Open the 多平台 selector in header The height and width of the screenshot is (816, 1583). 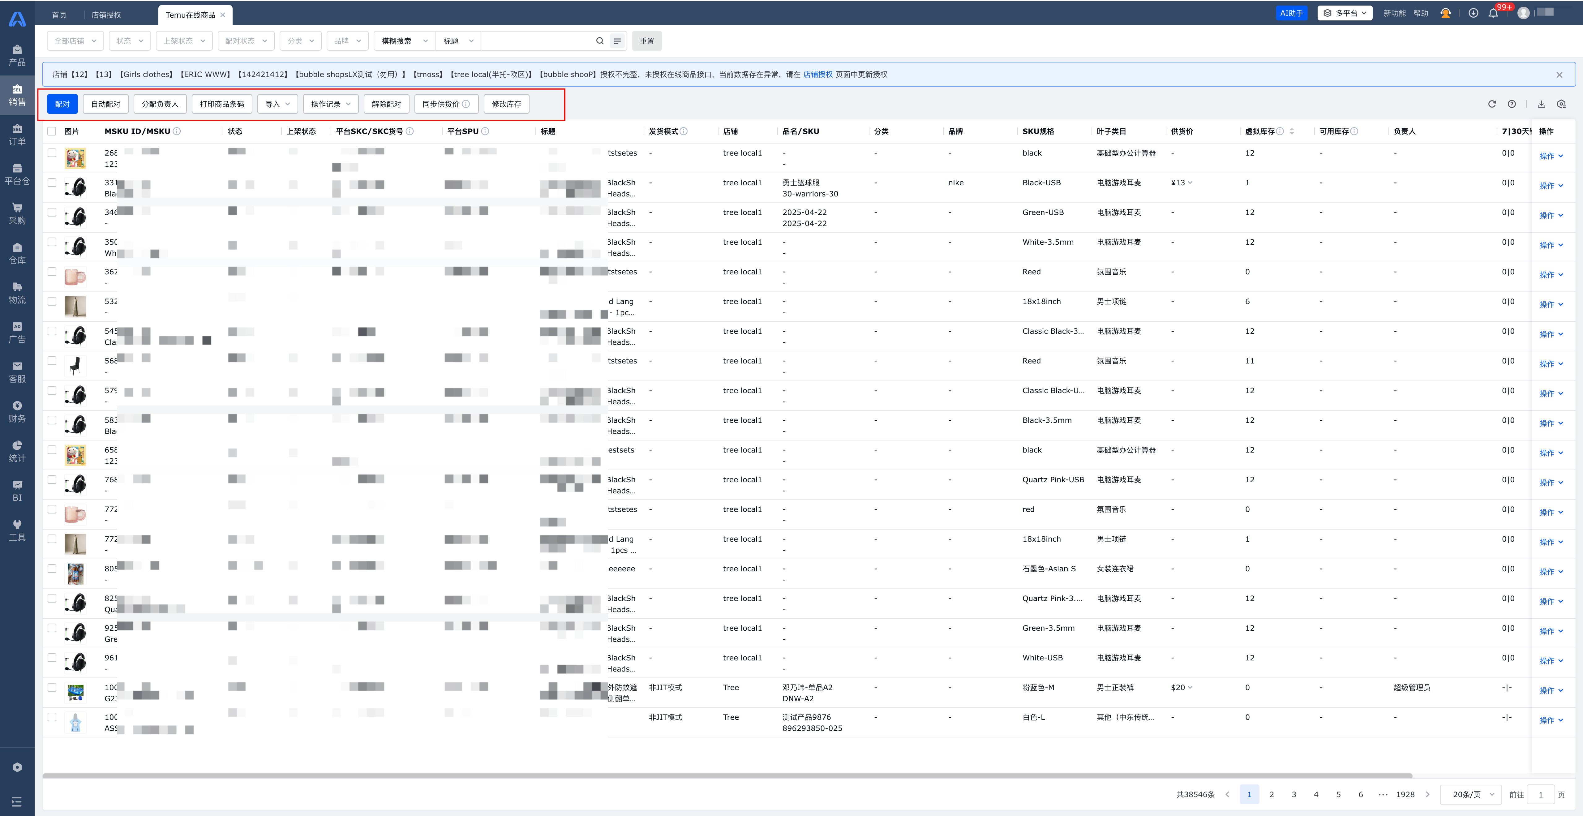tap(1345, 13)
